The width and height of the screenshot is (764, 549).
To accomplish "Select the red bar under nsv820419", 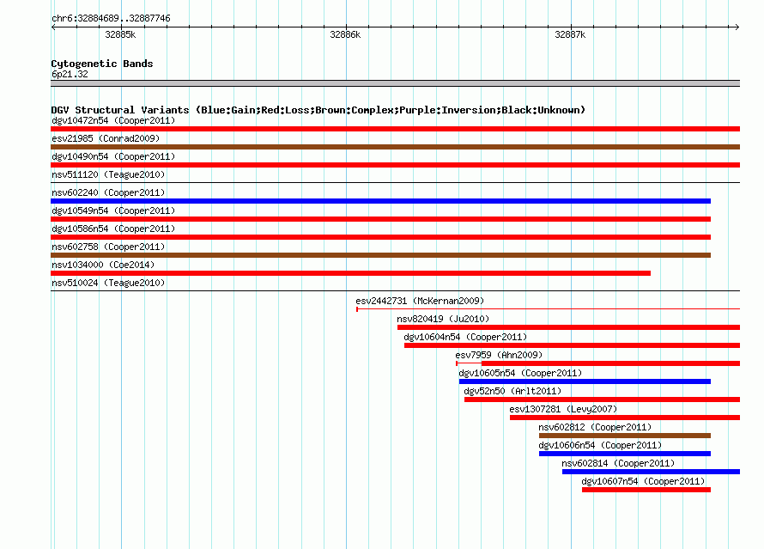I will click(568, 327).
